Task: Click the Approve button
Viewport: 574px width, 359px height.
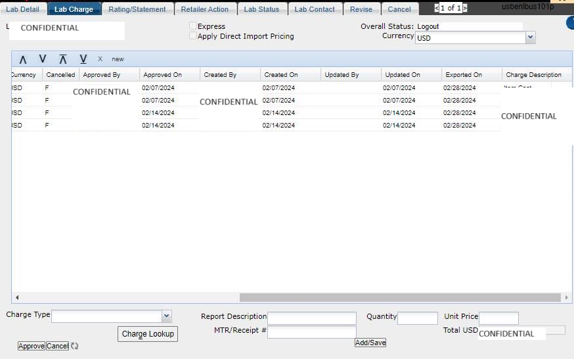Action: click(x=32, y=346)
